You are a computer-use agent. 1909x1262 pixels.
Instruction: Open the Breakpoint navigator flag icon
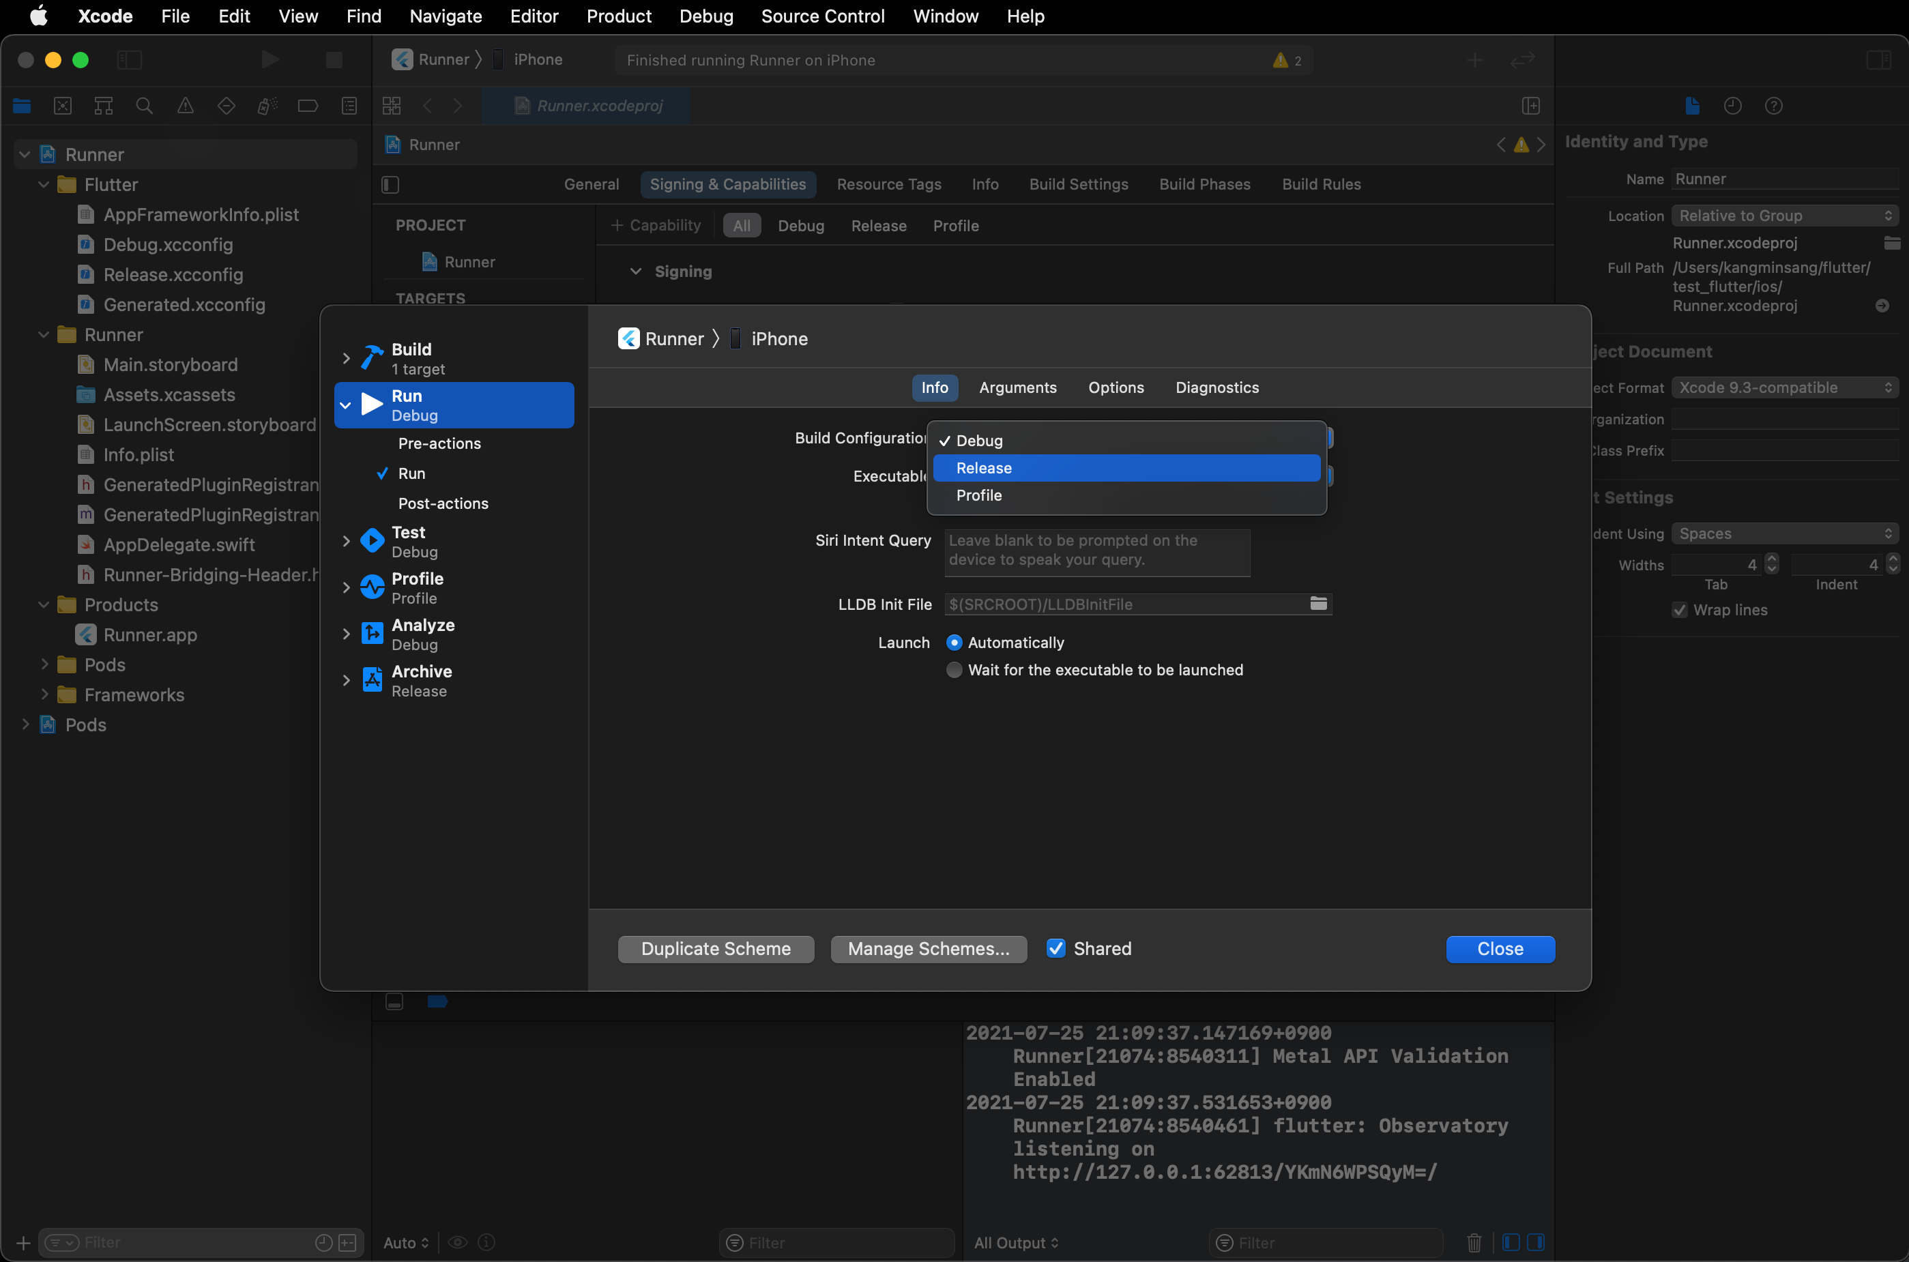[308, 106]
